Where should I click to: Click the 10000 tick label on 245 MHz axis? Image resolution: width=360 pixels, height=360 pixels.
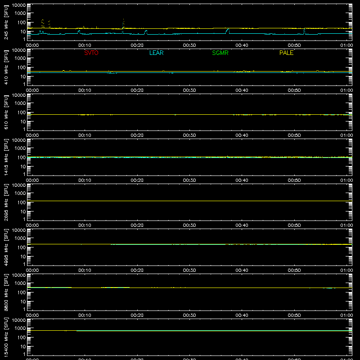point(19,5)
